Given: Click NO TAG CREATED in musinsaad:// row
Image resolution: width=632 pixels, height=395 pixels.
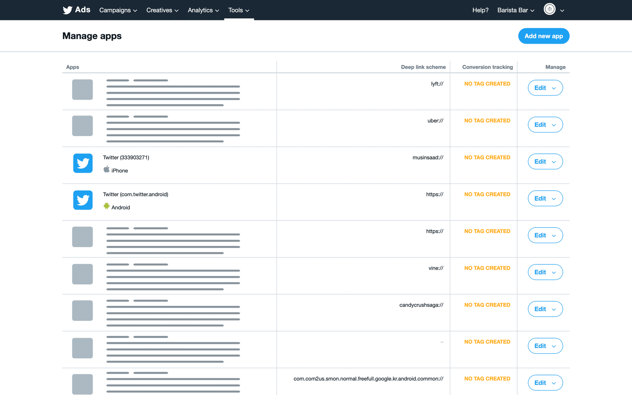Looking at the screenshot, I should 487,157.
